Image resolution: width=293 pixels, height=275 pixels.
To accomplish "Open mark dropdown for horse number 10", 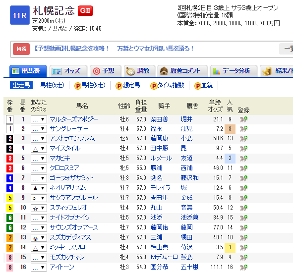I will click(39, 208).
